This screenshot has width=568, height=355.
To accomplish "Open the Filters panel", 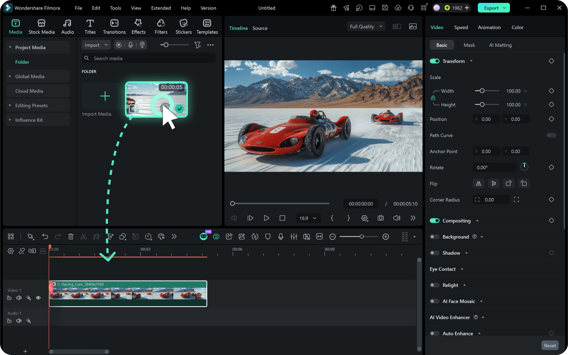I will (161, 27).
